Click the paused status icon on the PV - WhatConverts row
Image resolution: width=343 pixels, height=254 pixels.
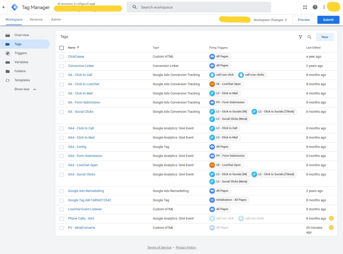331,228
